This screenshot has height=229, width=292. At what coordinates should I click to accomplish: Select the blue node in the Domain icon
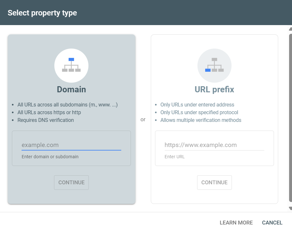pos(71,60)
